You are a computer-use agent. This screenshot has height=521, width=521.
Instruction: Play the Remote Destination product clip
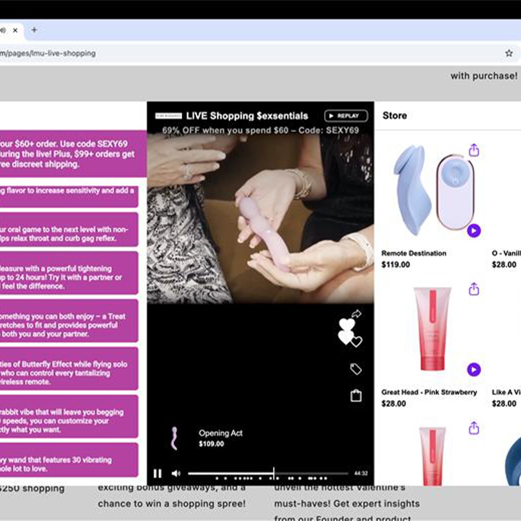tap(474, 231)
